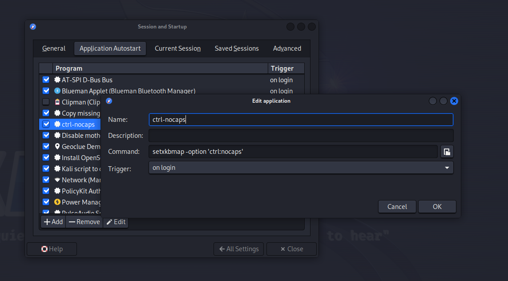Click the Geoclue Demo location pin icon

(57, 147)
